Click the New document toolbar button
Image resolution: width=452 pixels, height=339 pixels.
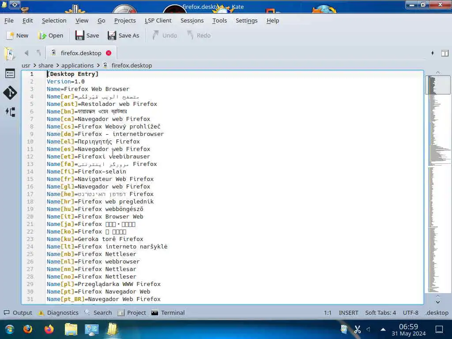(17, 35)
